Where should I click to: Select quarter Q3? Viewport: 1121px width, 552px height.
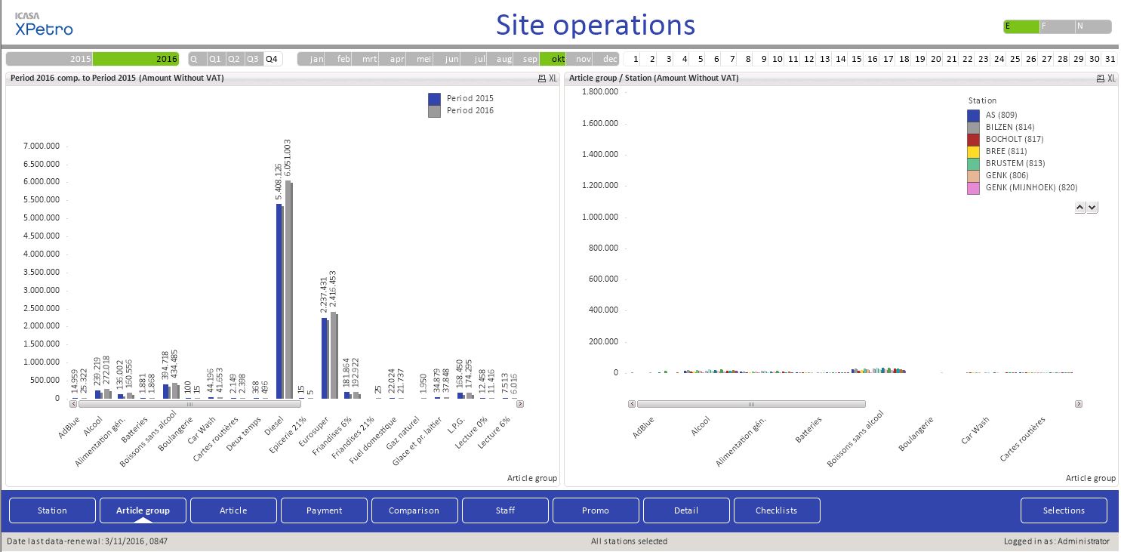254,59
